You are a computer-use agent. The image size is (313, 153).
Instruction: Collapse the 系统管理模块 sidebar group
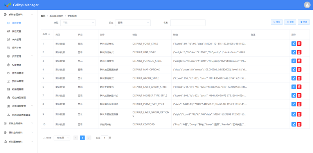(x=18, y=14)
